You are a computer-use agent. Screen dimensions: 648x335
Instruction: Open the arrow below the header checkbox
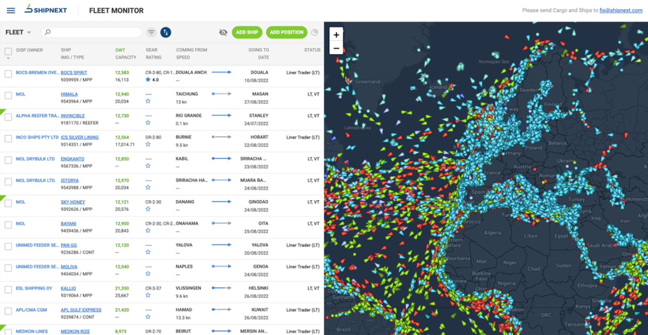(8, 58)
